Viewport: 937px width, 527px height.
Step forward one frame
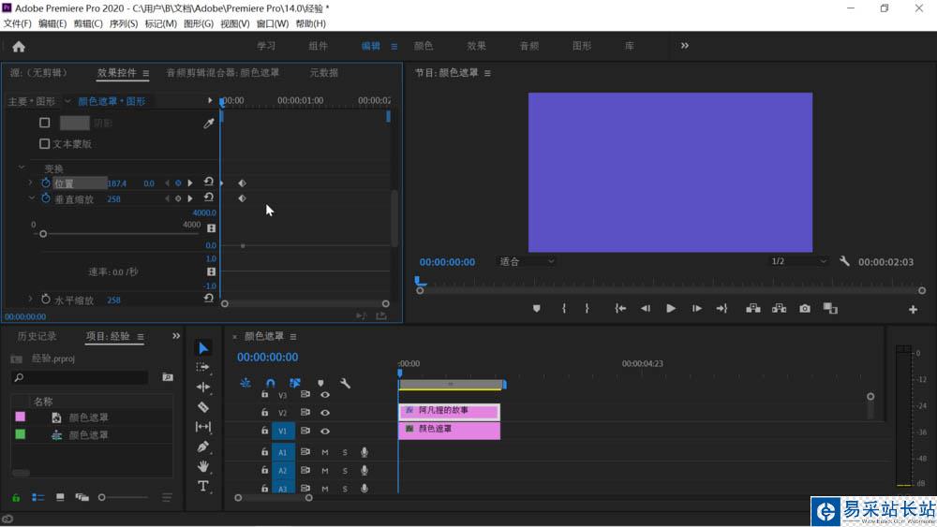(x=697, y=309)
